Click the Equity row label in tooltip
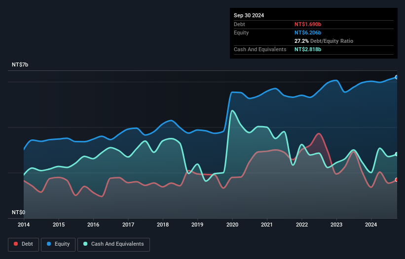The image size is (405, 259). click(x=241, y=32)
